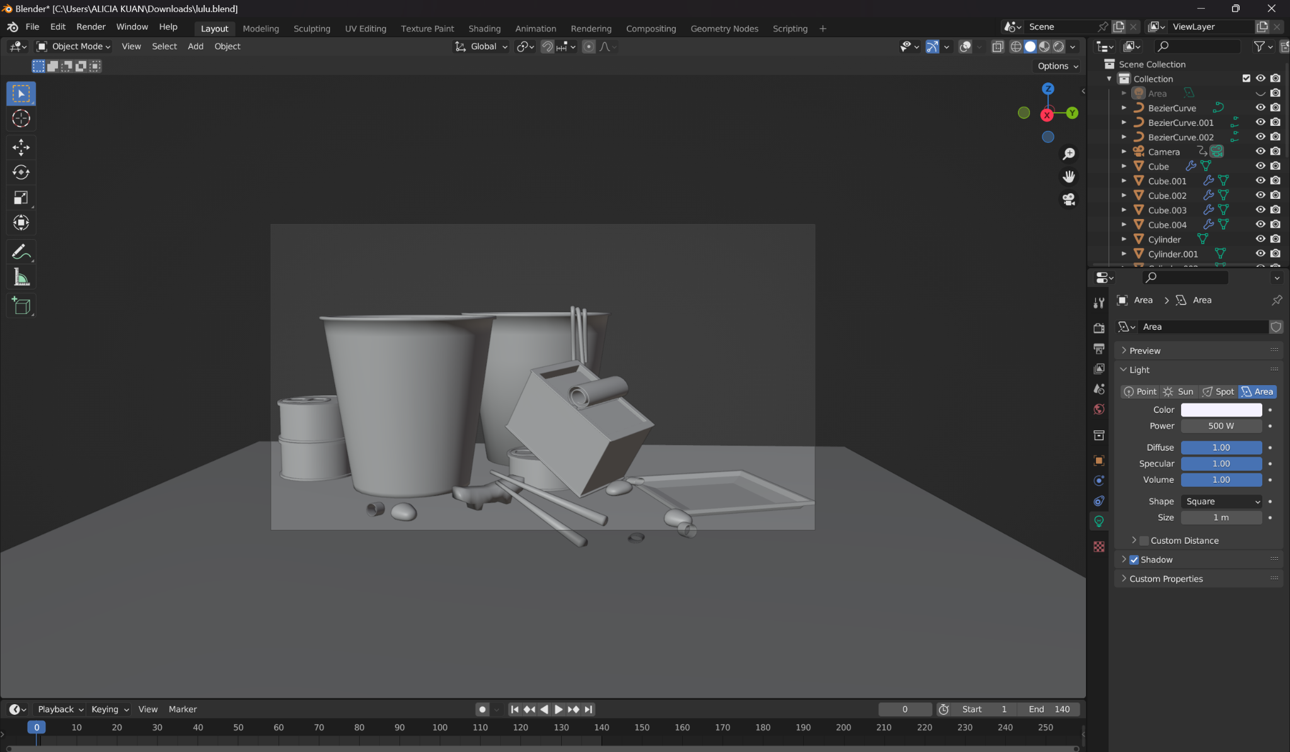
Task: Open the Object properties tab
Action: 1099,460
